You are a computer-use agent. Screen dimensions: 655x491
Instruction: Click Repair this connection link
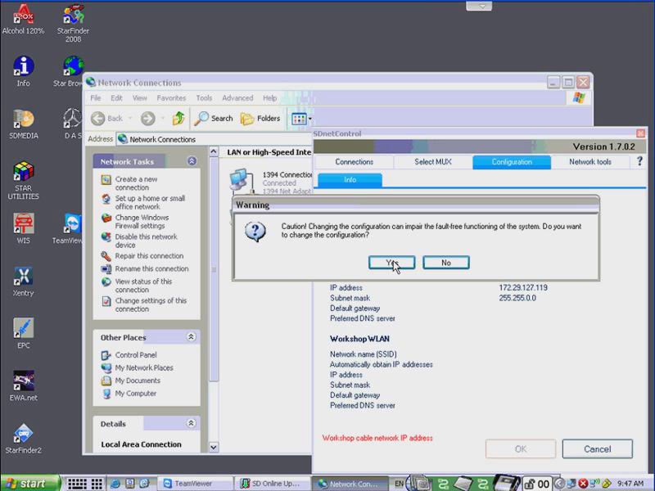pos(149,256)
